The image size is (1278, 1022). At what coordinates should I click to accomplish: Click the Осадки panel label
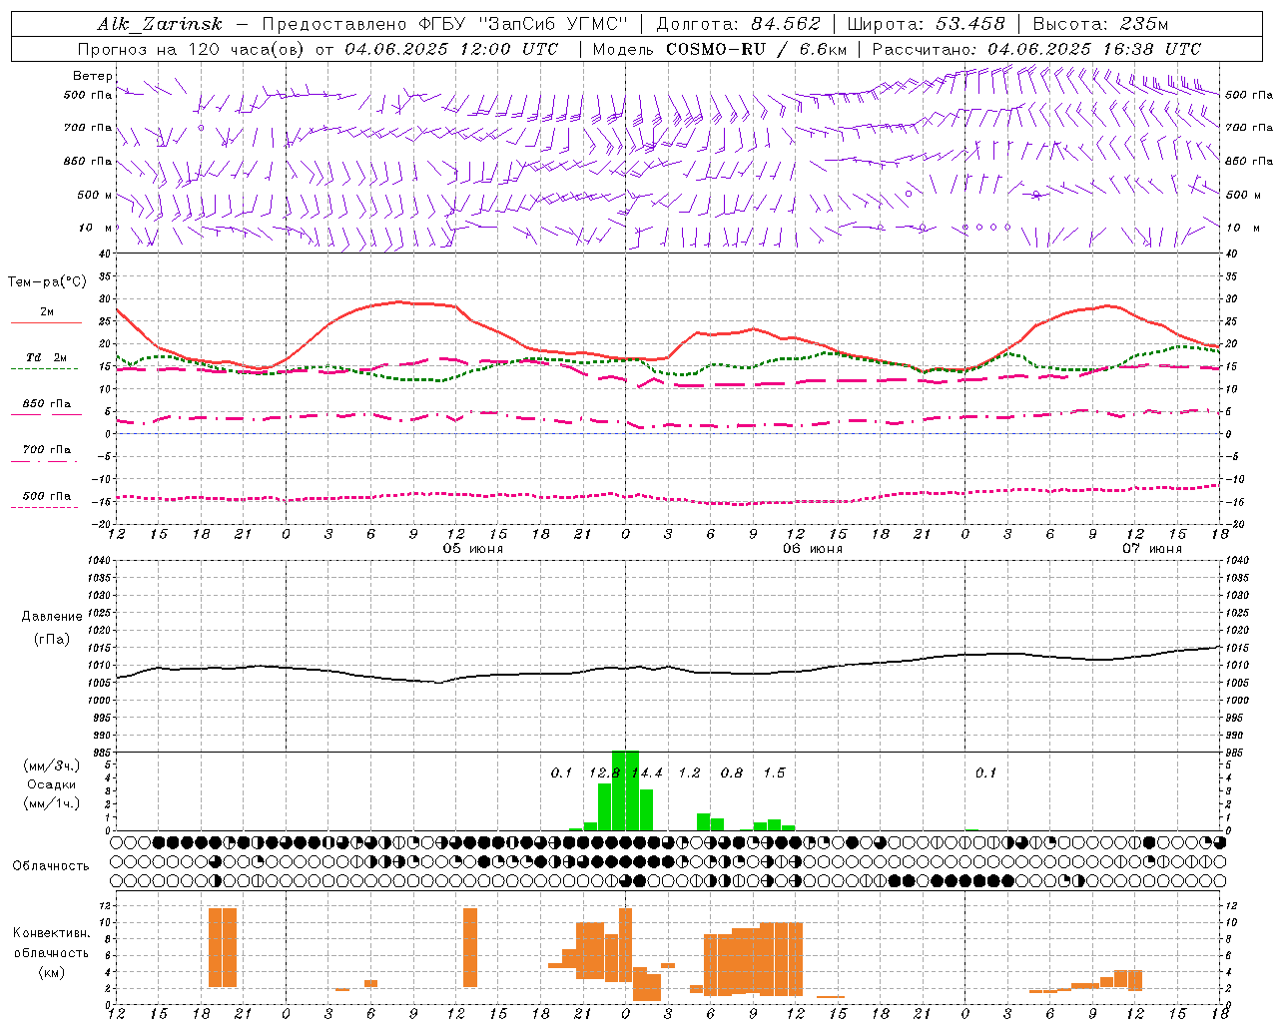tap(52, 784)
